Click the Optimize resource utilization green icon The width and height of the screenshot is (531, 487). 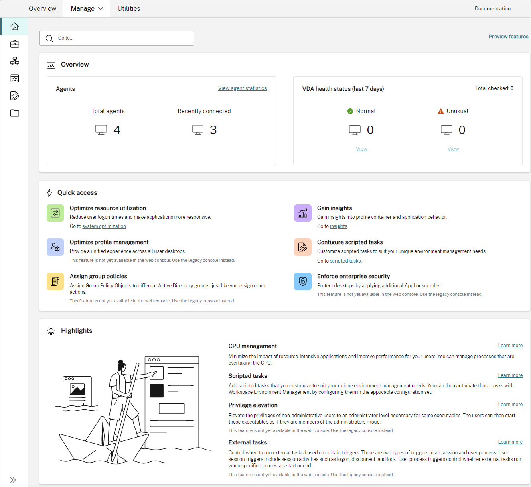(55, 213)
